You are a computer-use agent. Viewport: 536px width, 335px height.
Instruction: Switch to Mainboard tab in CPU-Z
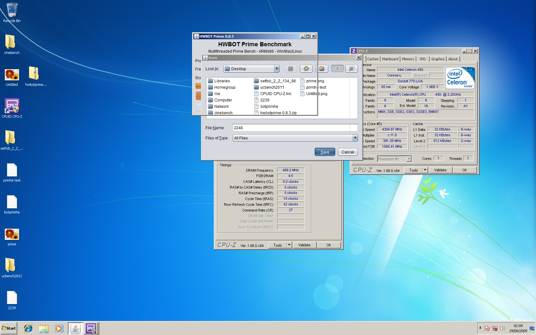pyautogui.click(x=390, y=59)
